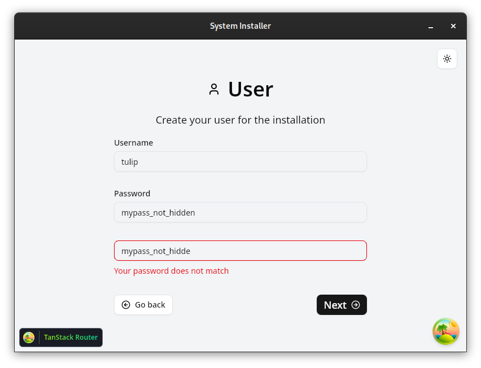Click the left arrow icon in Go back
Image resolution: width=481 pixels, height=368 pixels.
(x=126, y=305)
